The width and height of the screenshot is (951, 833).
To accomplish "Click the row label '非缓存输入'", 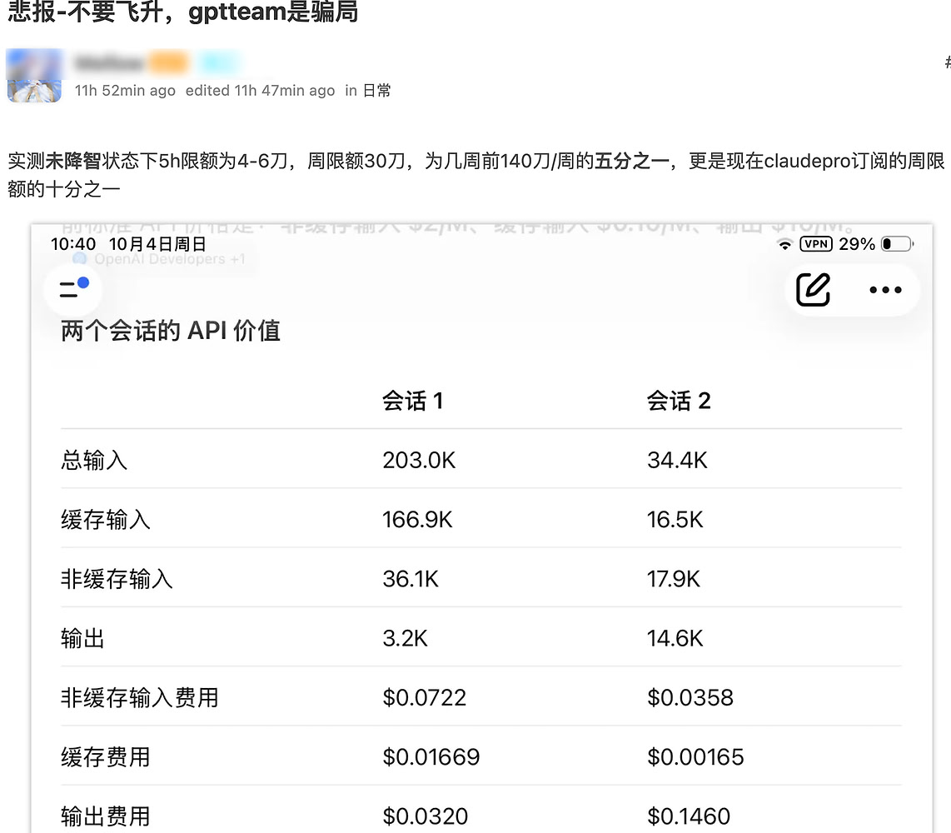I will pyautogui.click(x=117, y=579).
